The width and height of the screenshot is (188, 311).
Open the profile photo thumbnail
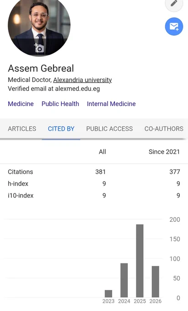[x=39, y=26]
